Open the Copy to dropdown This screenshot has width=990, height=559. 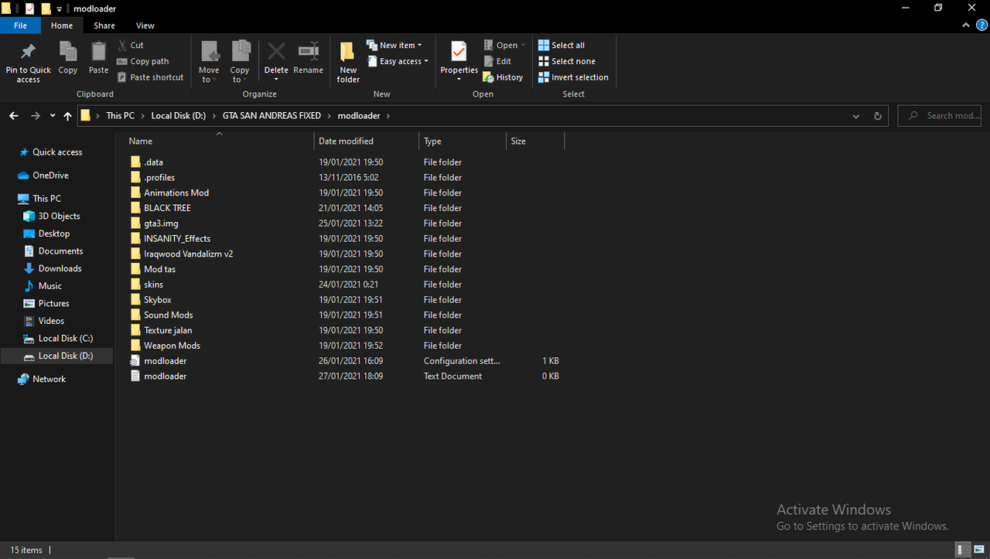coord(240,62)
